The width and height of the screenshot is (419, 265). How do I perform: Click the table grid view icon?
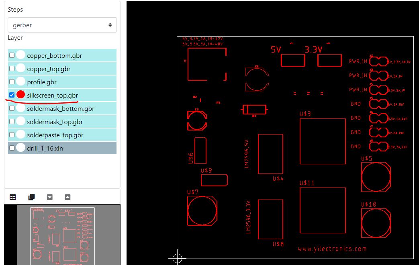pos(13,197)
